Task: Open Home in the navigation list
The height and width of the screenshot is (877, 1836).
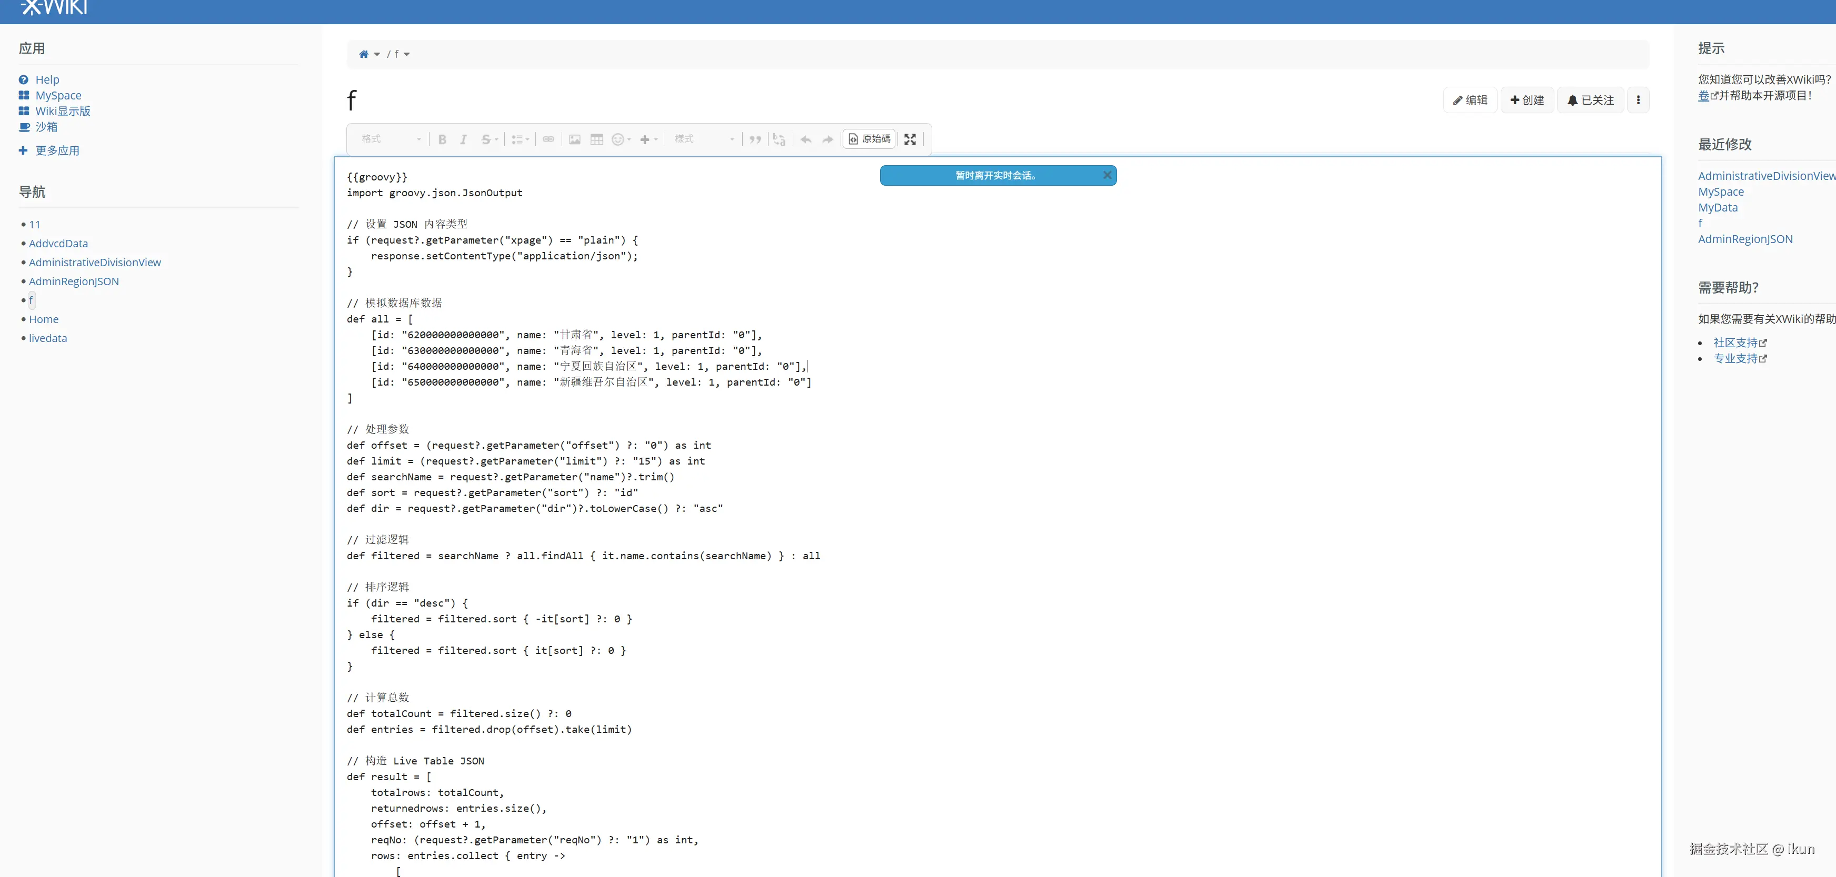Action: 44,319
